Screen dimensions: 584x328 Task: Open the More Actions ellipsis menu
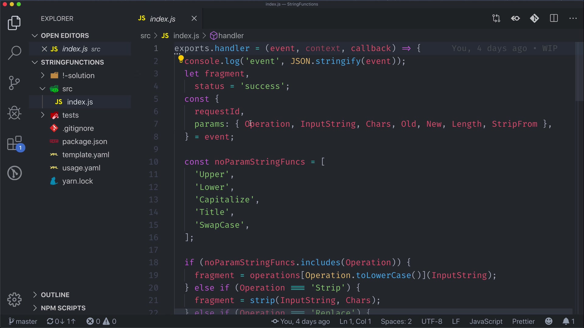(x=573, y=19)
